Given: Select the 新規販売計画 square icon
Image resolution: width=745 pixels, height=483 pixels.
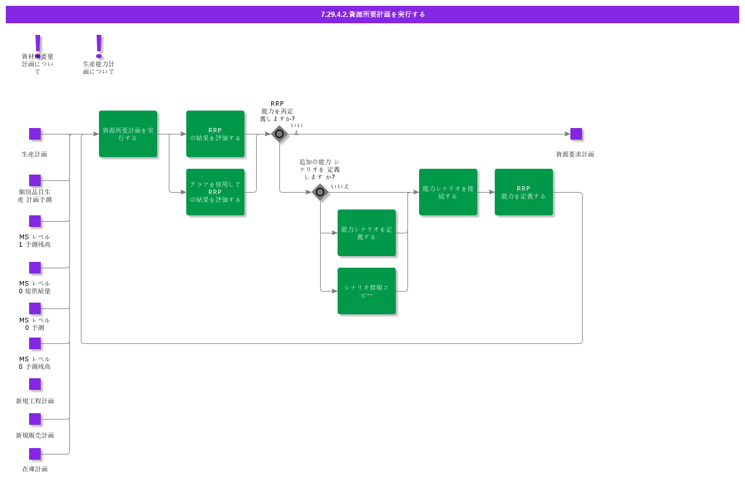Looking at the screenshot, I should pyautogui.click(x=35, y=419).
